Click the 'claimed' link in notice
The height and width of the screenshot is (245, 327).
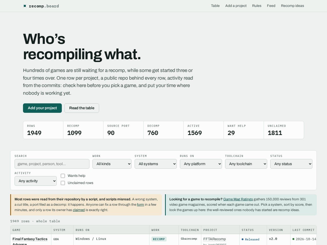79,210
